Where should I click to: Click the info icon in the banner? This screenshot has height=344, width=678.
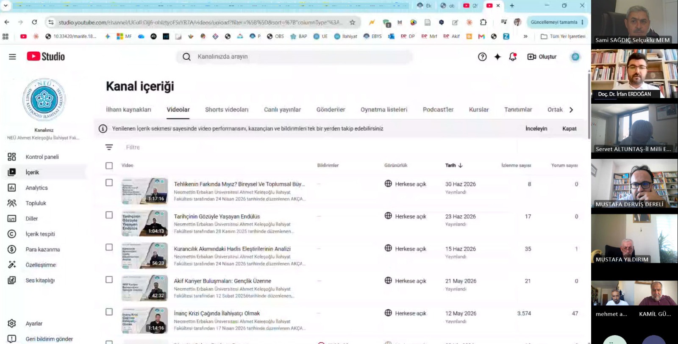(103, 128)
